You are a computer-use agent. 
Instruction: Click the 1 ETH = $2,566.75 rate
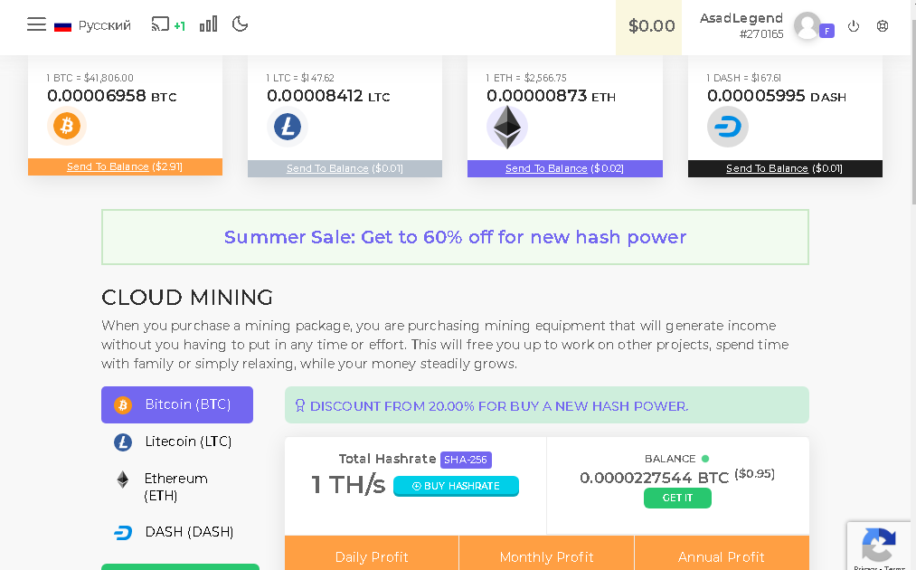point(526,78)
